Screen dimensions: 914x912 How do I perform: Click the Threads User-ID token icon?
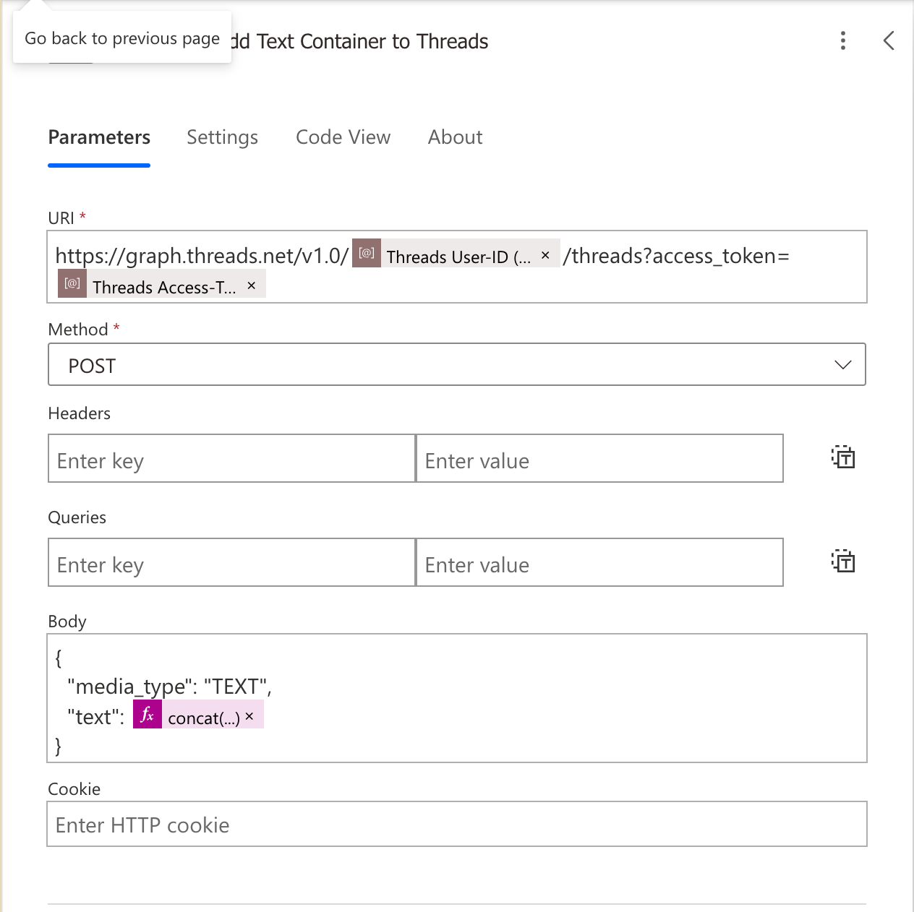pos(367,253)
